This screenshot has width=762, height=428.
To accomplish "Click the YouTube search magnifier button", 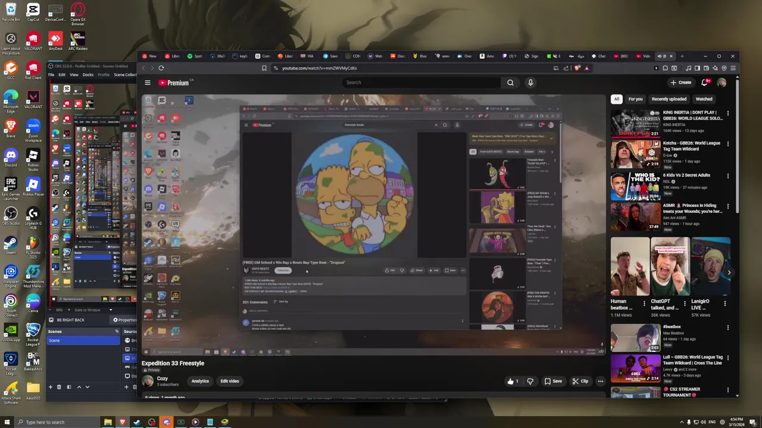I will point(510,83).
